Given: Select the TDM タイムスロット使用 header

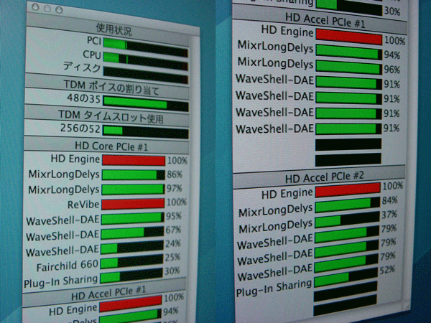Looking at the screenshot, I should (111, 116).
